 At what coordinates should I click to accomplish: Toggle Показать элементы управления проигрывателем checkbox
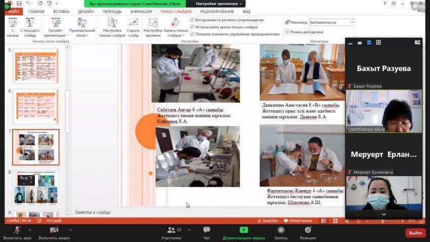(192, 34)
